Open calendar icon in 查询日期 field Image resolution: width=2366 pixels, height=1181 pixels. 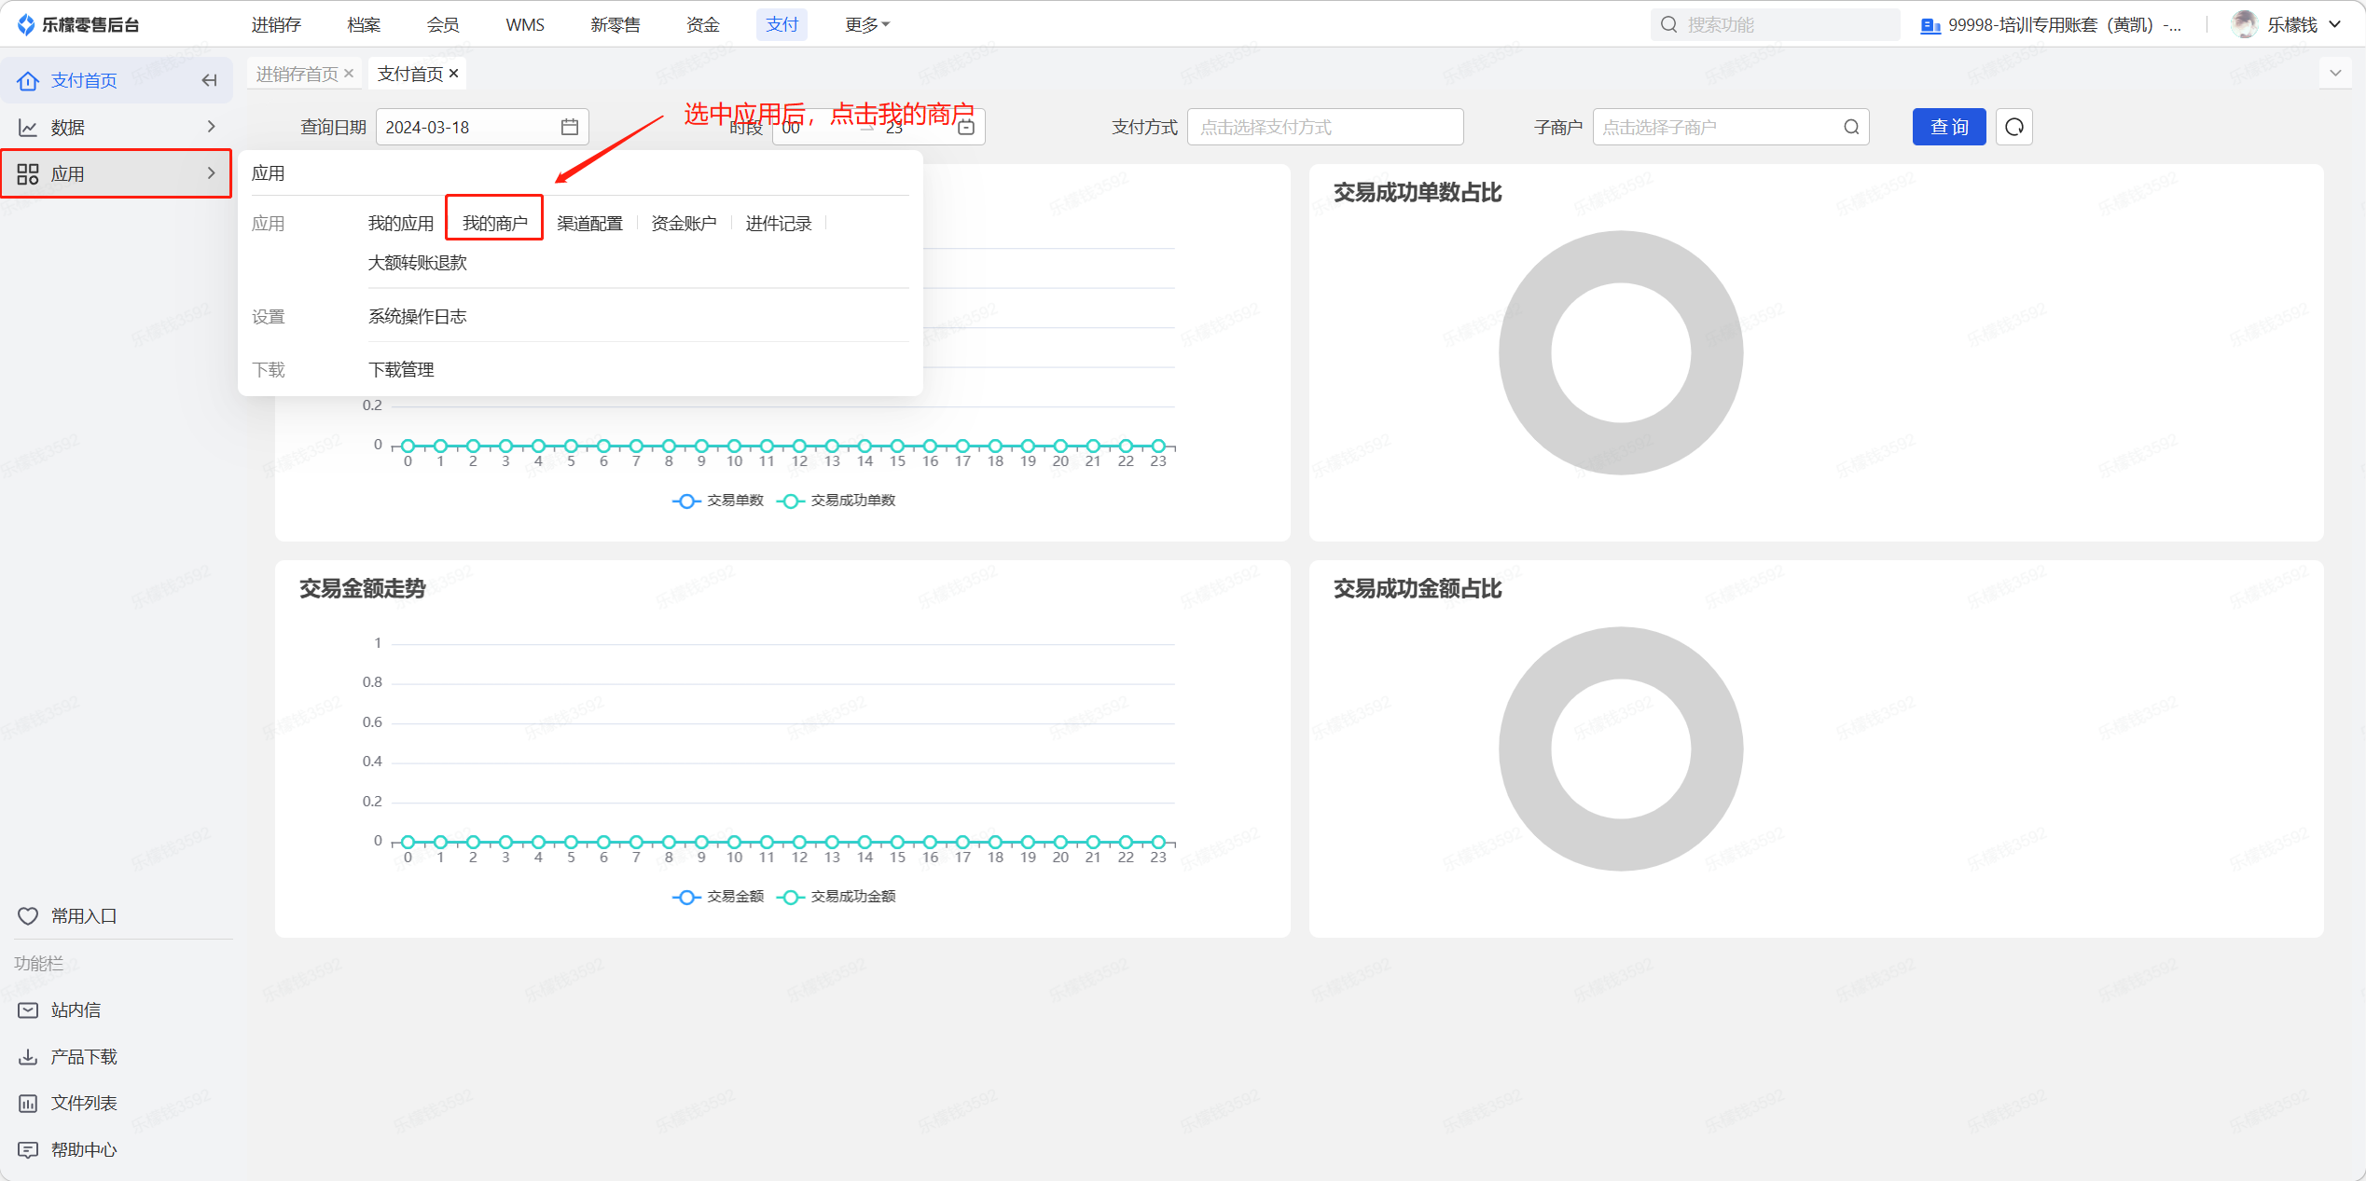(569, 127)
